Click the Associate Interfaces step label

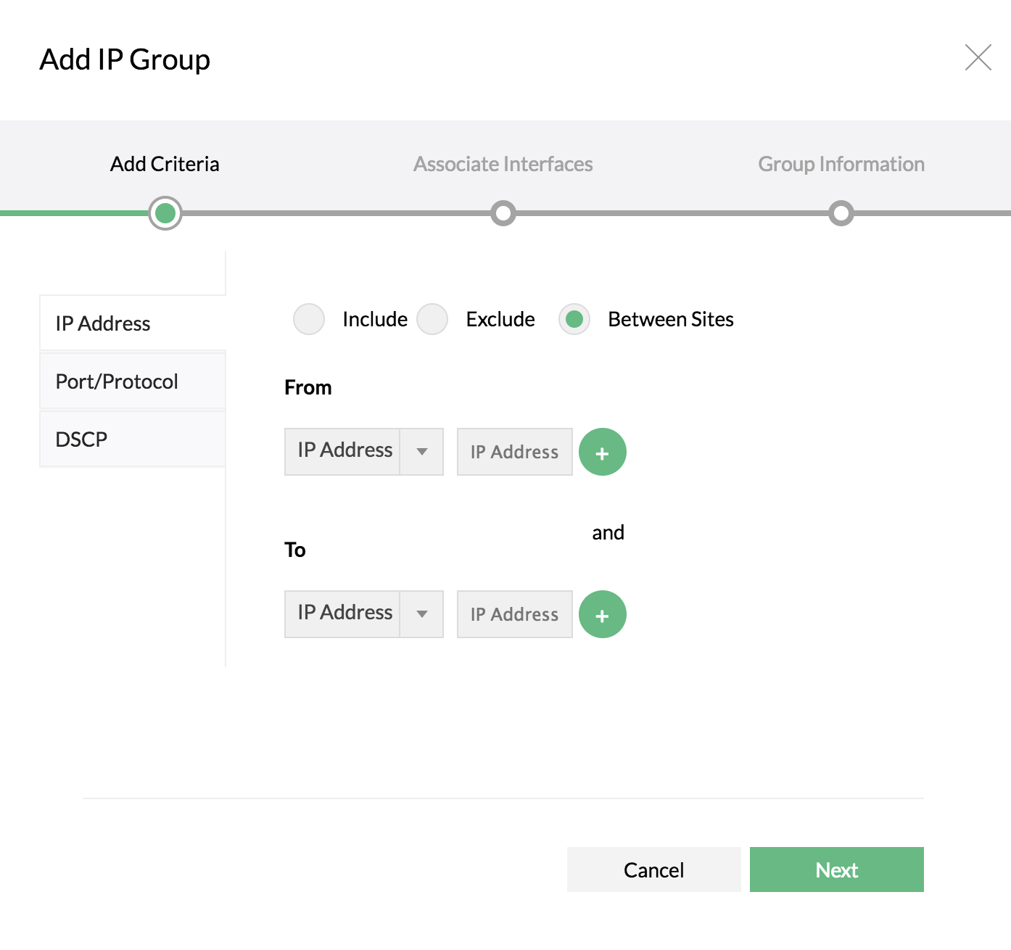coord(503,165)
